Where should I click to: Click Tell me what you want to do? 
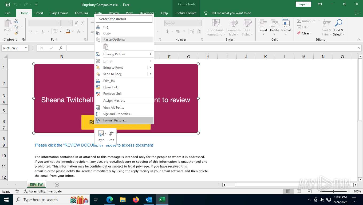(231, 13)
